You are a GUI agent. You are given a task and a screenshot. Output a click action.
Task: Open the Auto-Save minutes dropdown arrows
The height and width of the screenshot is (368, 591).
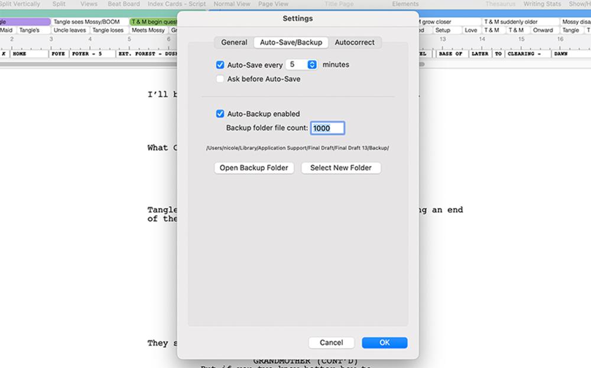312,65
